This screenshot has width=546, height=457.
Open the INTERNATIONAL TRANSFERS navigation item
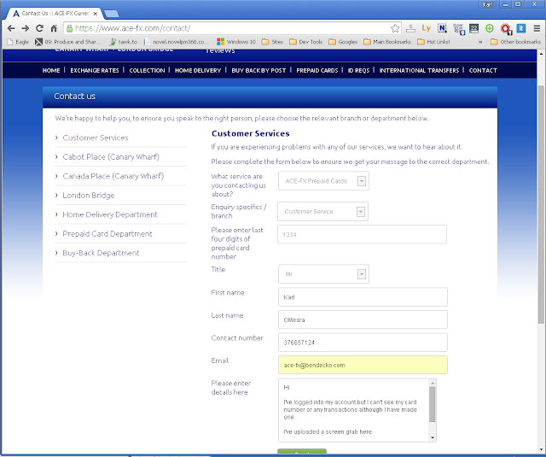pos(419,70)
